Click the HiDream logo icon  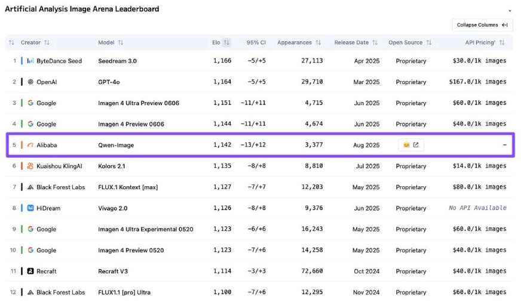coord(30,208)
